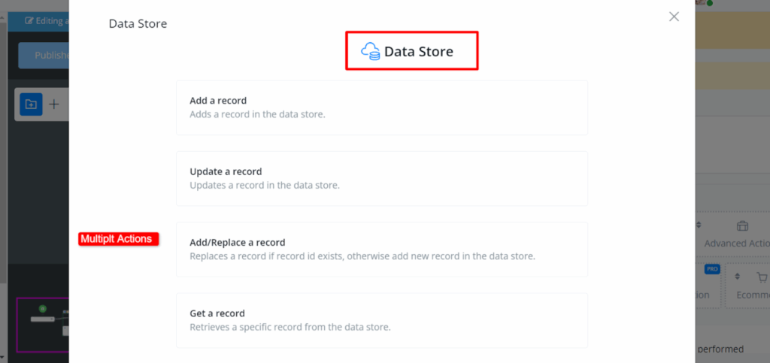This screenshot has width=770, height=363.
Task: Click the Data Store cloud icon
Action: 370,51
